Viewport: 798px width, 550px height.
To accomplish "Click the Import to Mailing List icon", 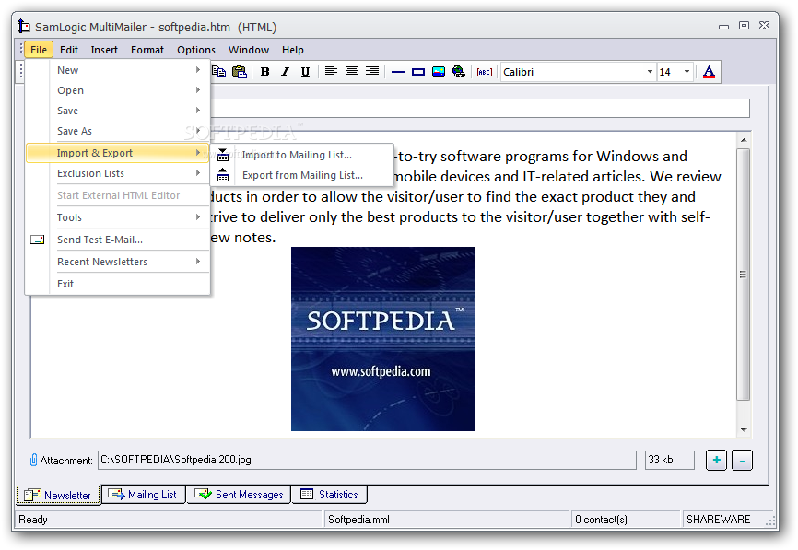I will 223,155.
